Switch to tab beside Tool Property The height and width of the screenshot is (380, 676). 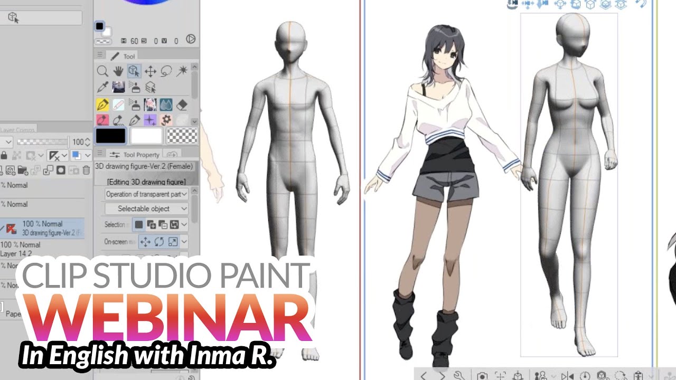tap(172, 155)
